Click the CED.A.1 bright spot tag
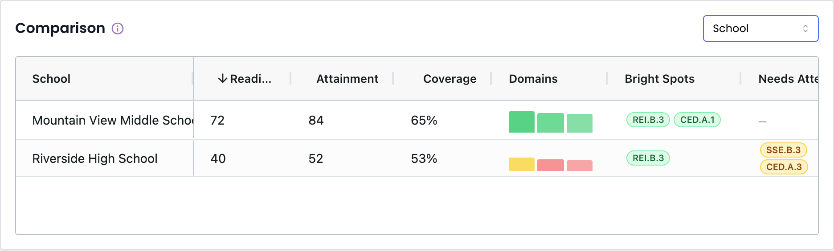 click(697, 120)
